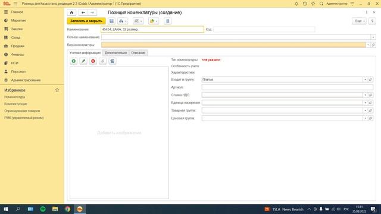
Task: Open Chrome from the taskbar
Action: pos(67,209)
